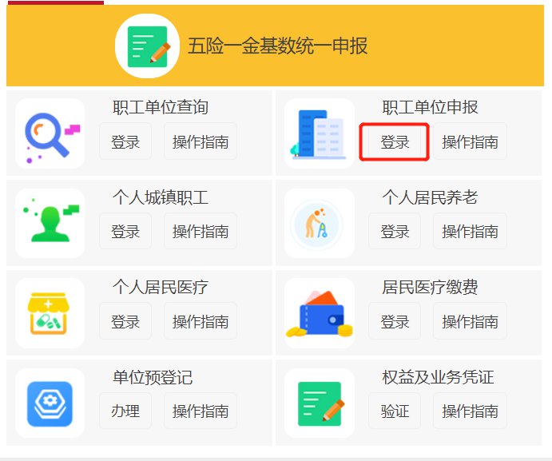Click the building icon for 职工单位申报
The image size is (552, 461).
pos(320,133)
